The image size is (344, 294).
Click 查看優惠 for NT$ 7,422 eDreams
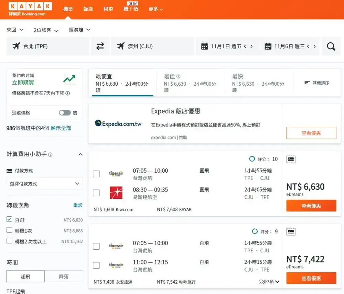pos(311,278)
